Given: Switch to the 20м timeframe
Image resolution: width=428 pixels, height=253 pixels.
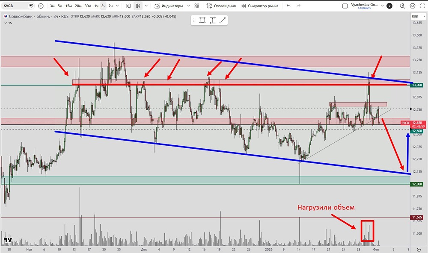Looking at the screenshot, I should (78, 6).
